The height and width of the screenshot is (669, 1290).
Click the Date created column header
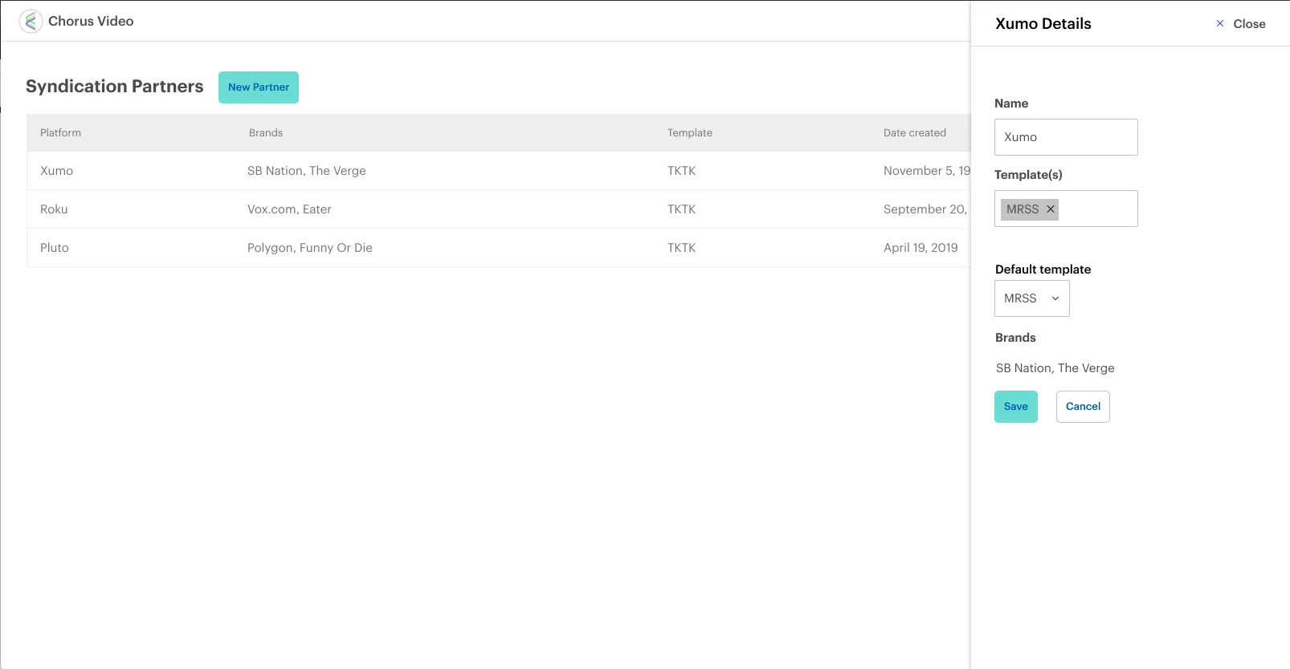click(x=915, y=133)
